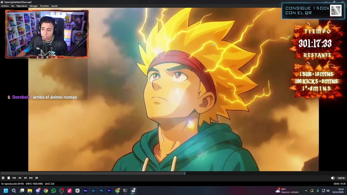Image resolution: width=347 pixels, height=195 pixels.
Task: Open Discord from the taskbar
Action: click(38, 191)
